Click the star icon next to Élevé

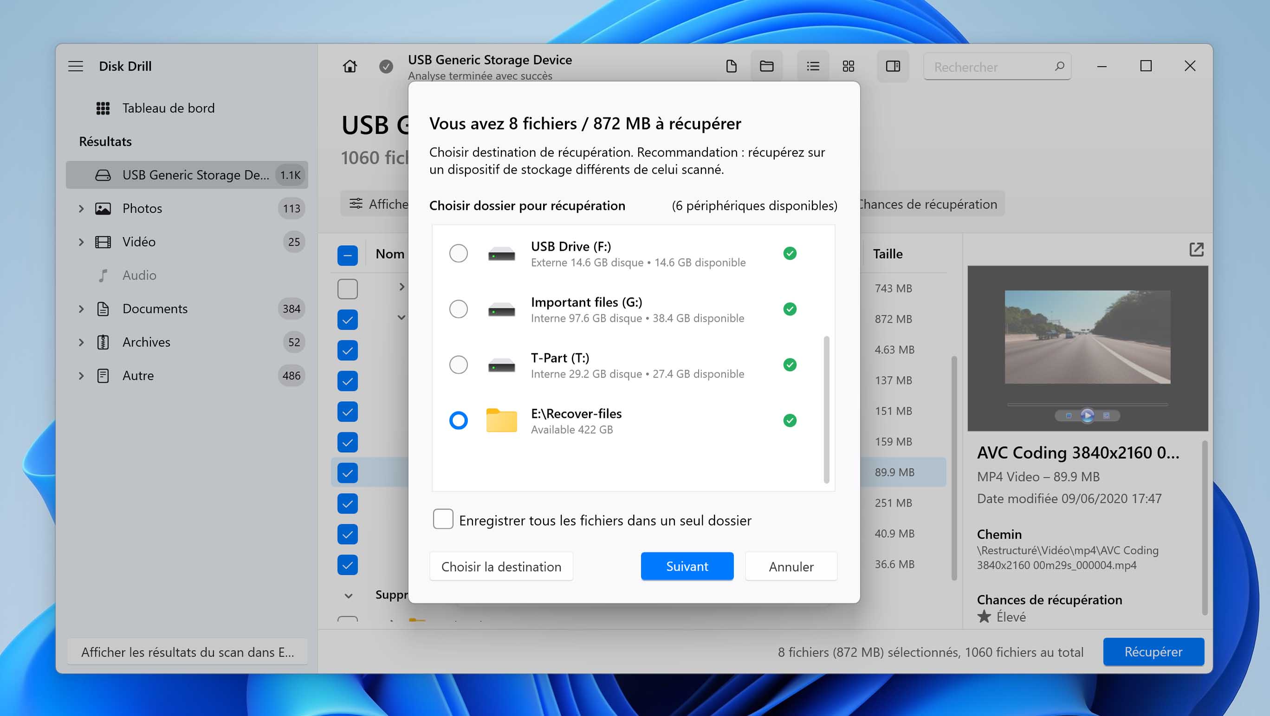[x=985, y=616]
